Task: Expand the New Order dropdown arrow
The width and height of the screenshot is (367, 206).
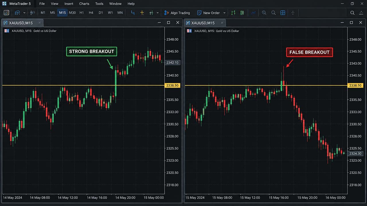Action: 225,13
